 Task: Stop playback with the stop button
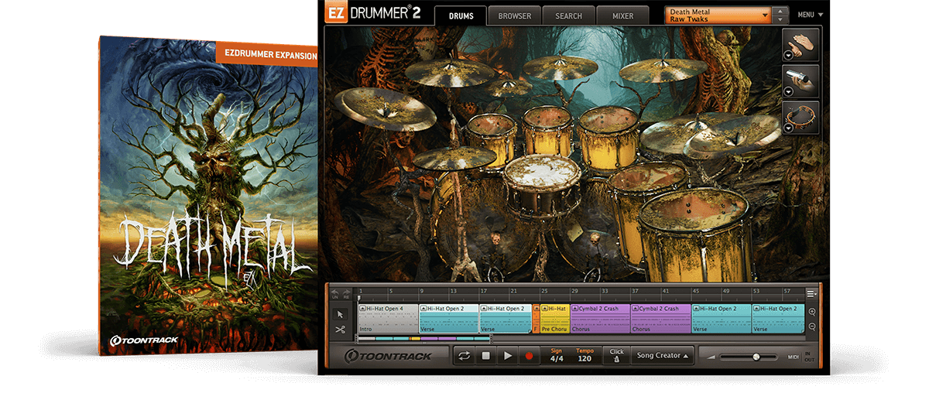[486, 356]
